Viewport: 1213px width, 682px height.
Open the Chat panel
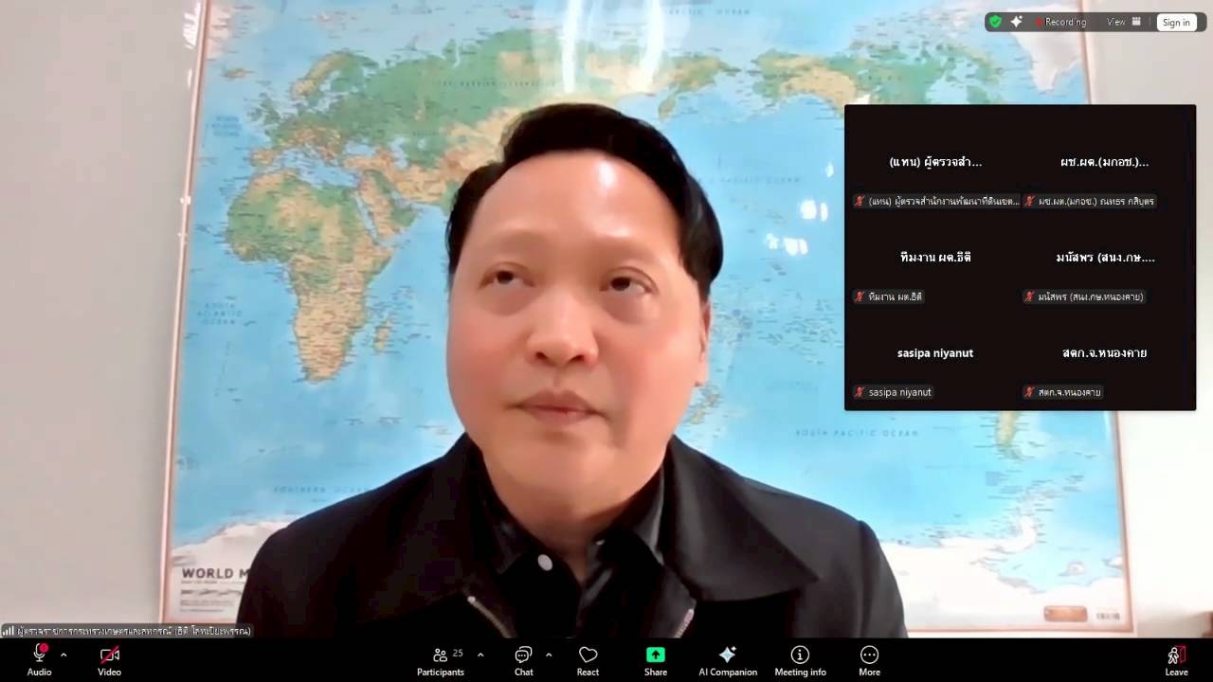coord(523,660)
